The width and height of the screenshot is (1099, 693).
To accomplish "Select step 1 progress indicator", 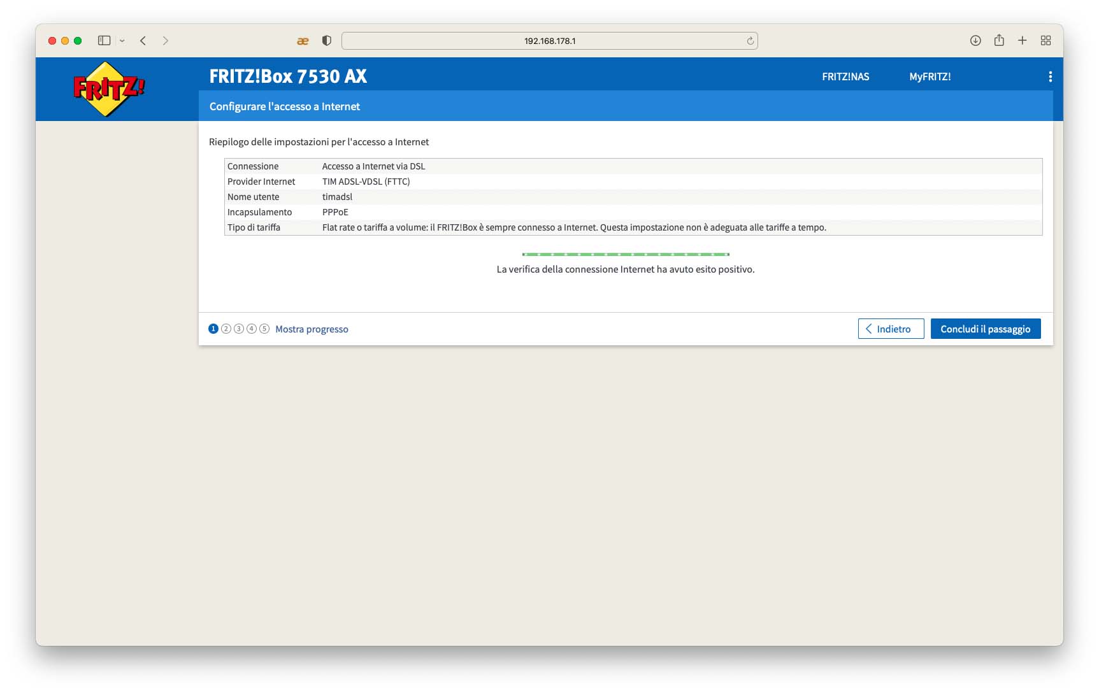I will coord(213,329).
